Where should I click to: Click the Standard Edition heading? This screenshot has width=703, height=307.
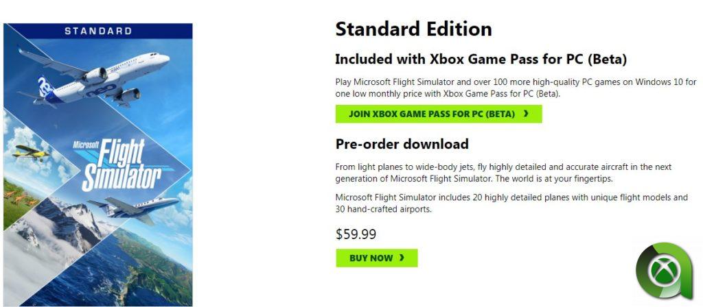413,29
